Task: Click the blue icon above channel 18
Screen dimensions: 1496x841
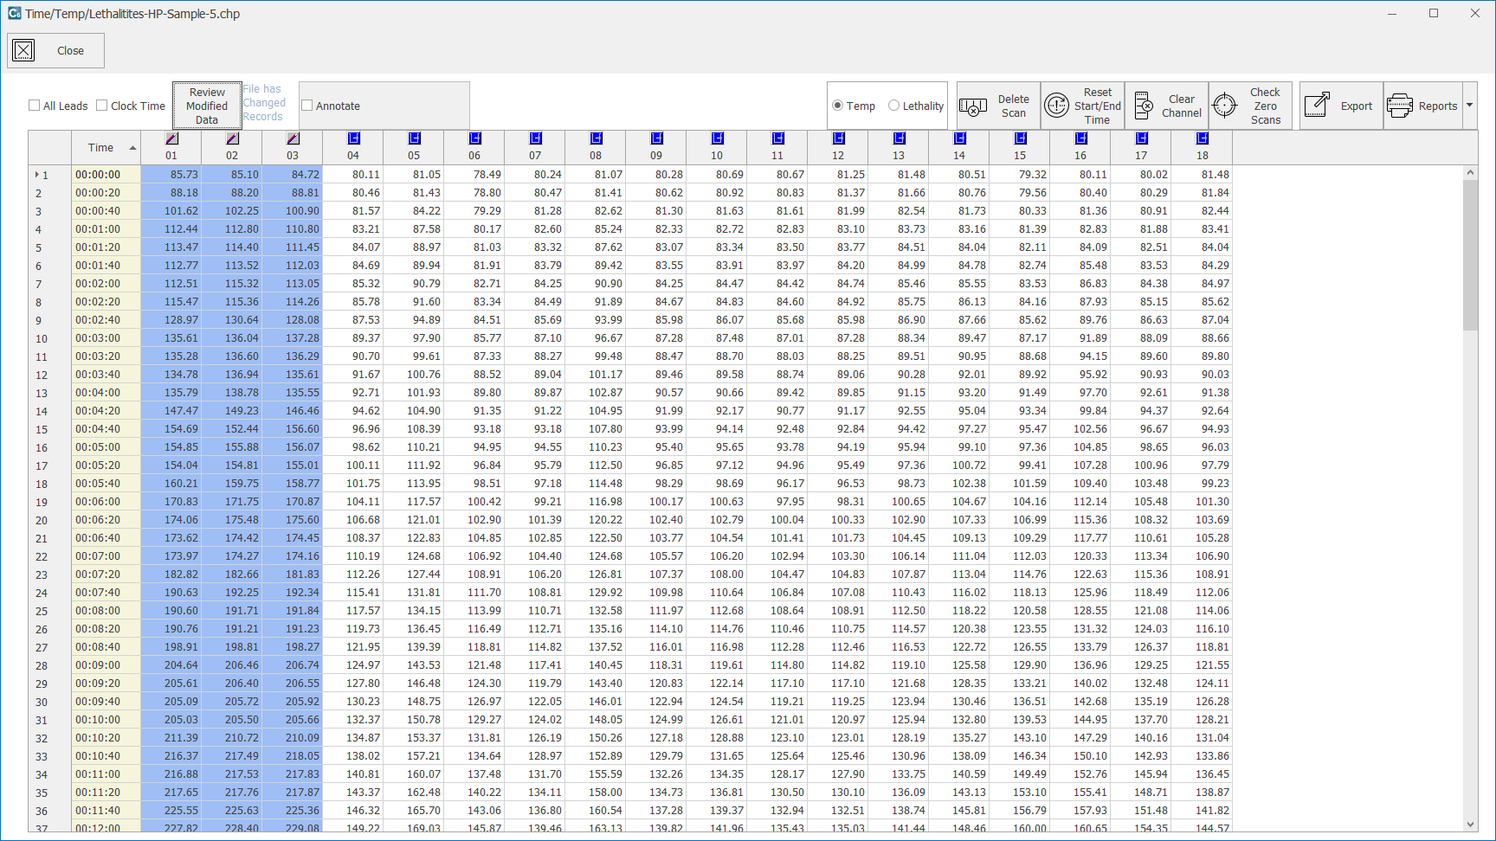Action: pos(1202,138)
